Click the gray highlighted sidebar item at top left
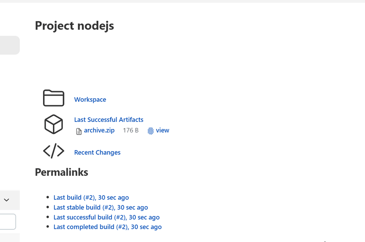This screenshot has height=242, width=365. tap(9, 45)
